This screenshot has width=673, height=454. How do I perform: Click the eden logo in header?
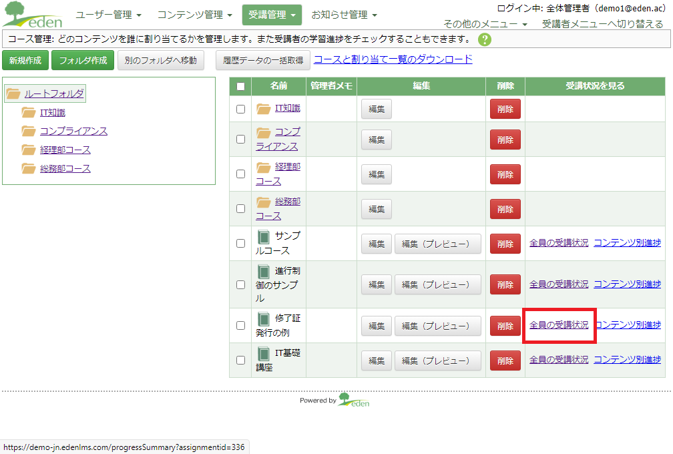[x=33, y=15]
